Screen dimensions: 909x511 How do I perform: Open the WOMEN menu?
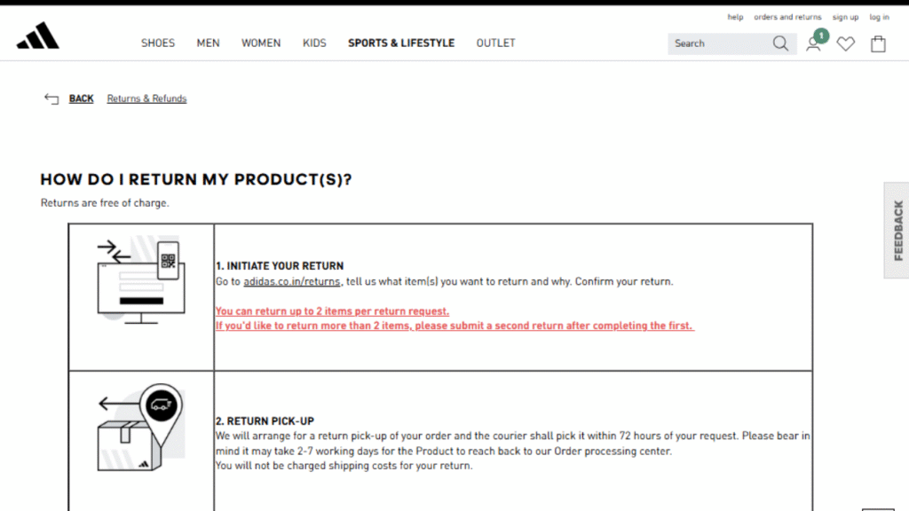pyautogui.click(x=261, y=43)
